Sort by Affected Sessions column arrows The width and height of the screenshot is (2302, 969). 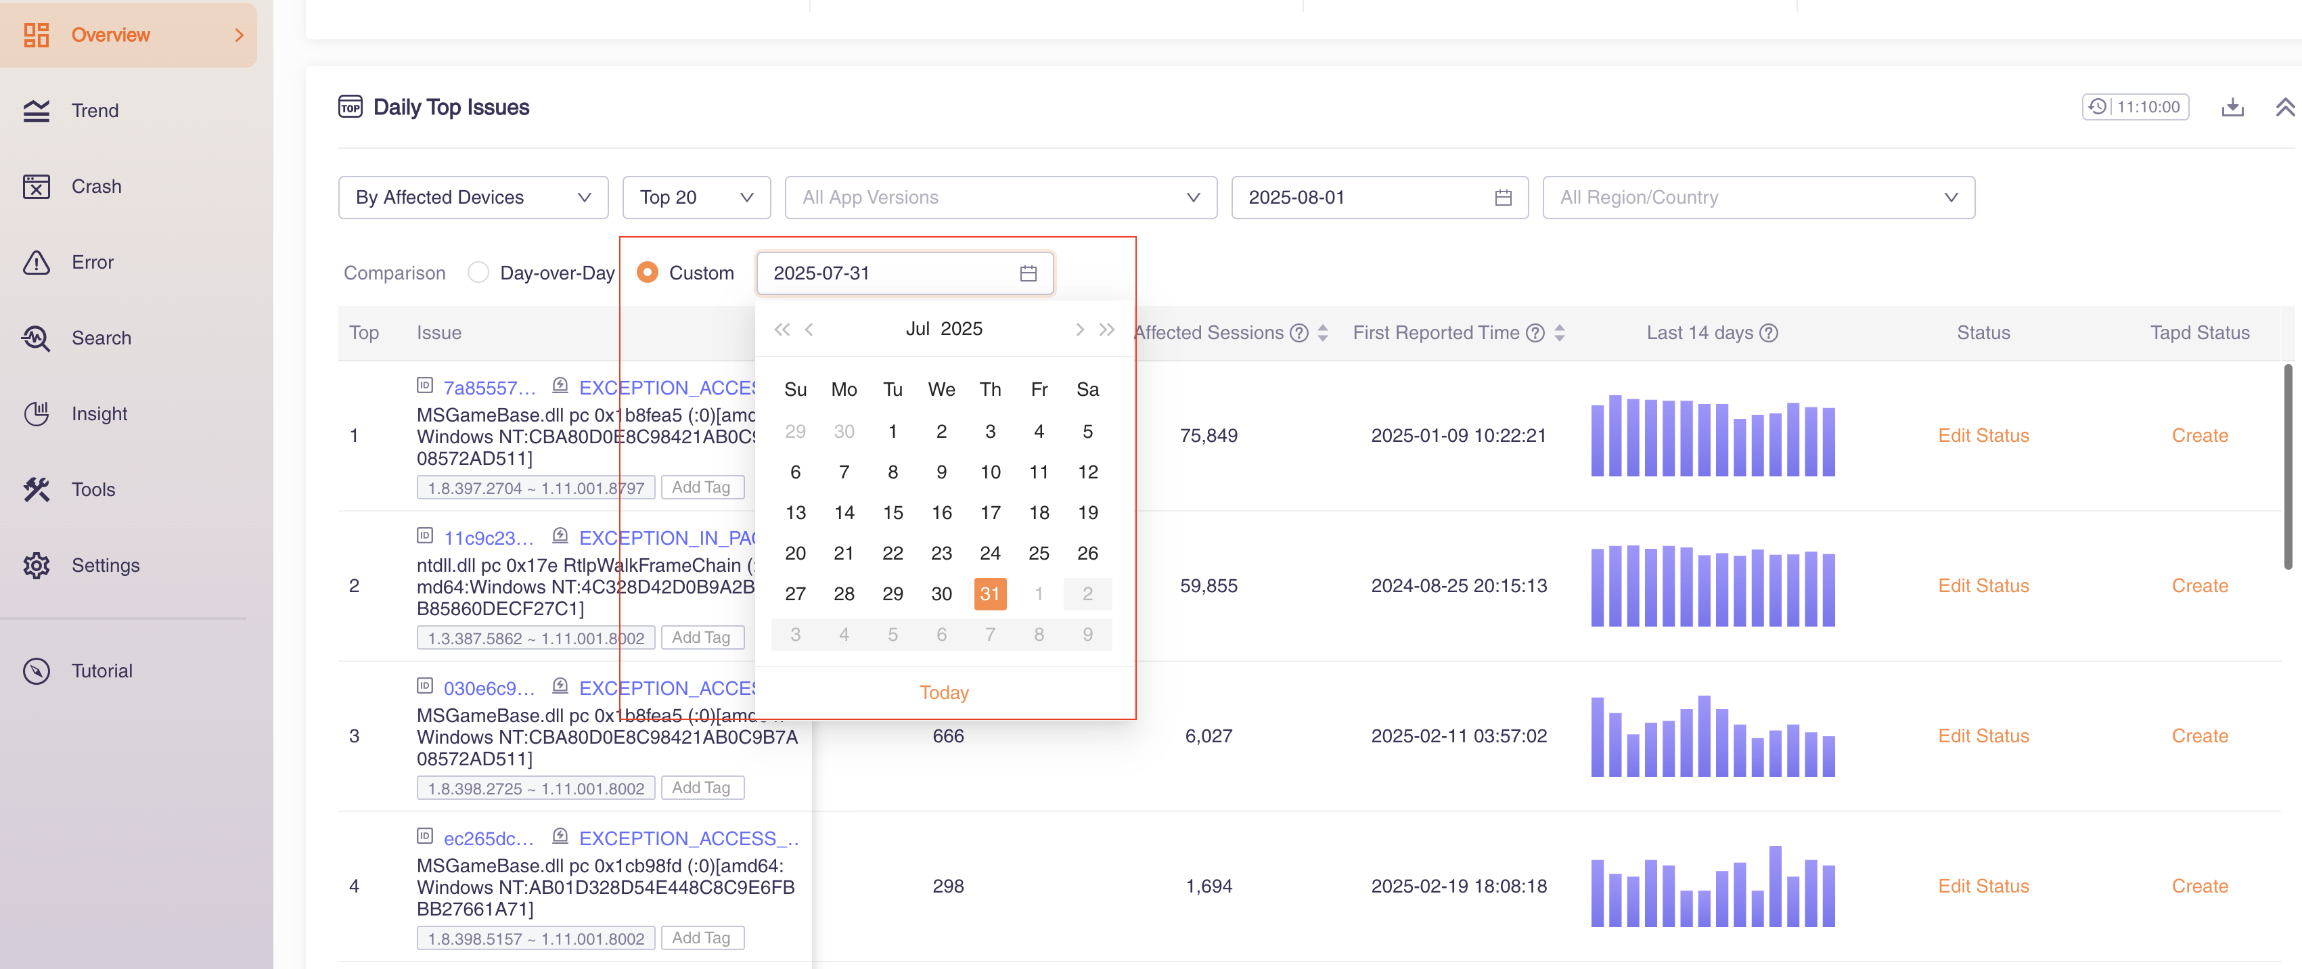[1323, 334]
